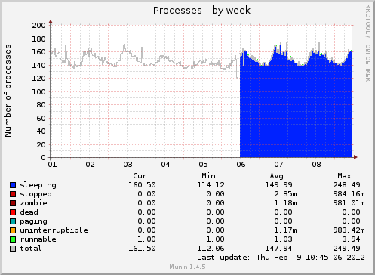This screenshot has height=275, width=375.
Task: Click the y-axis label 180
Action: pos(38,39)
